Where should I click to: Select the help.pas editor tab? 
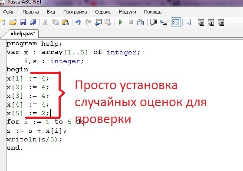23,34
